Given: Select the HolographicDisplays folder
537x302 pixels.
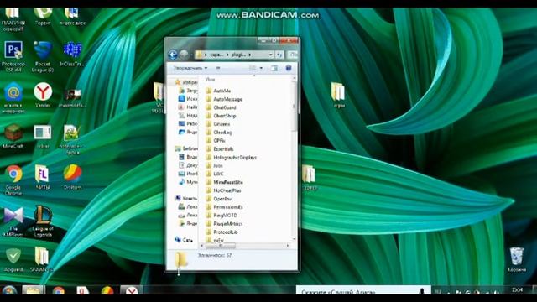Looking at the screenshot, I should tap(232, 157).
